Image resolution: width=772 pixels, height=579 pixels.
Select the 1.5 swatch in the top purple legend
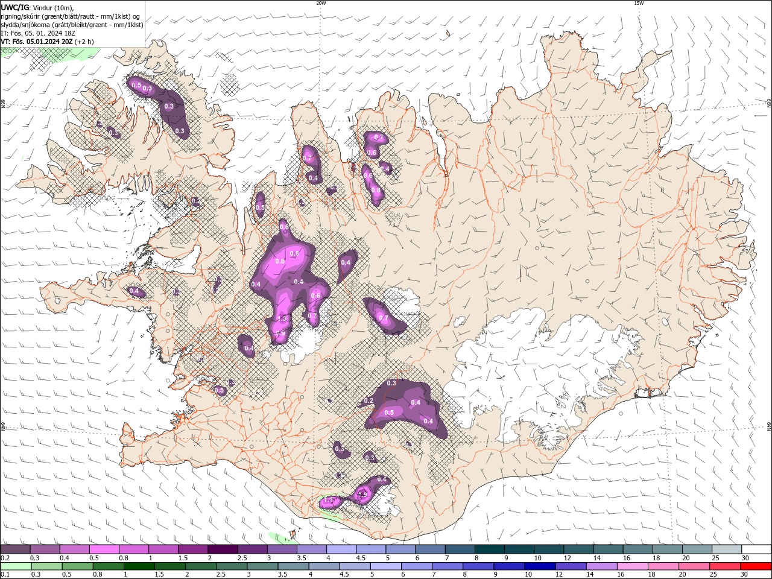[193, 549]
